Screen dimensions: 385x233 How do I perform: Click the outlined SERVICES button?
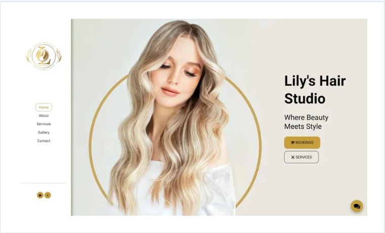[301, 157]
